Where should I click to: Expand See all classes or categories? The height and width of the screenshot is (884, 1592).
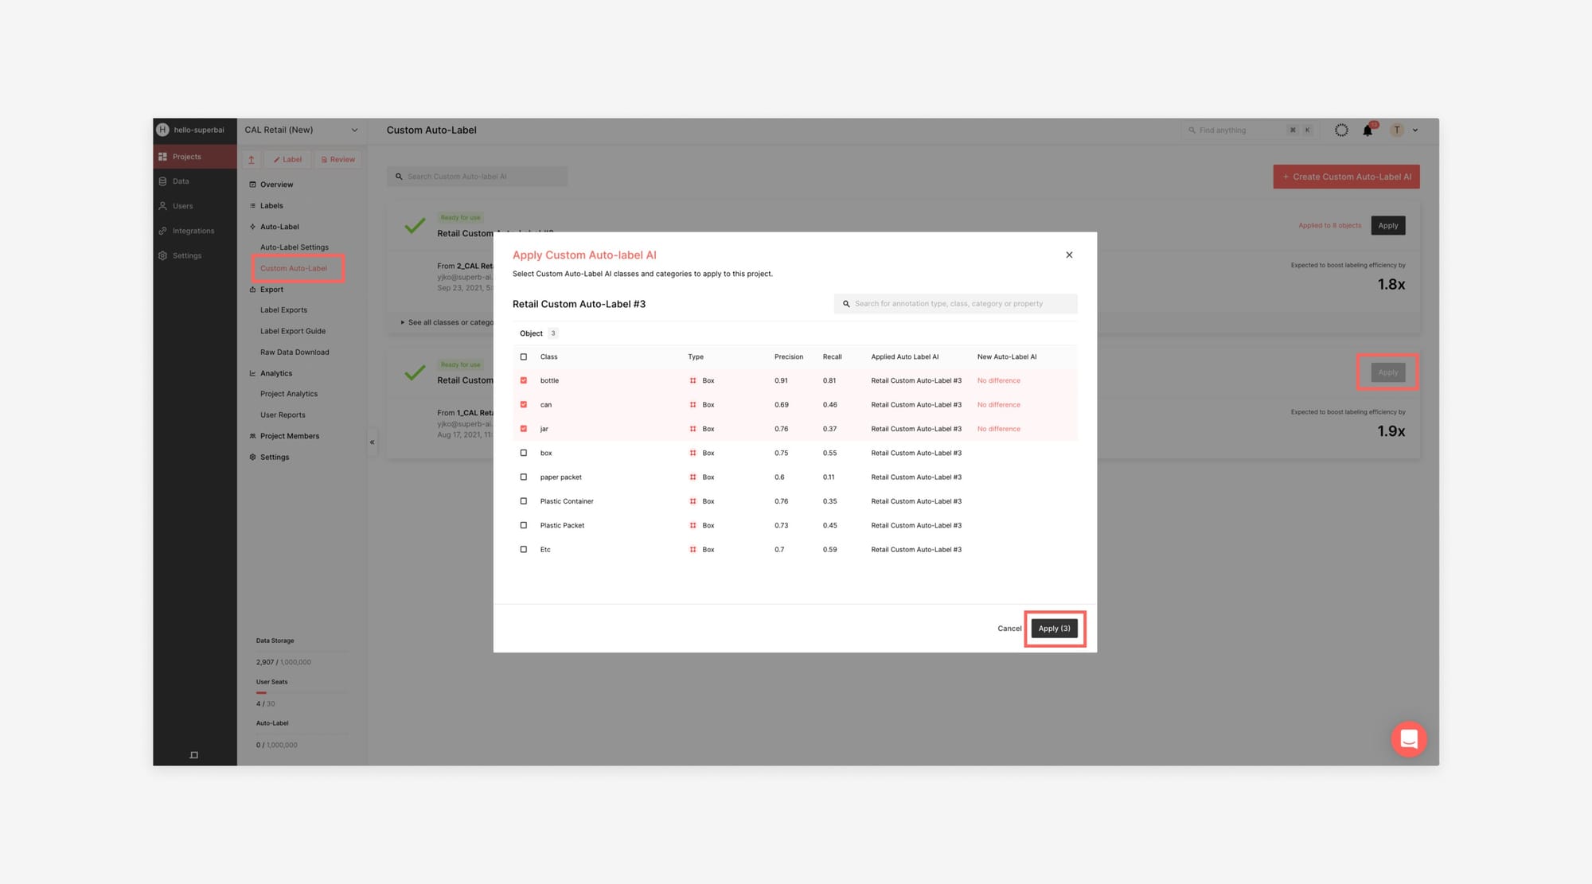coord(447,322)
